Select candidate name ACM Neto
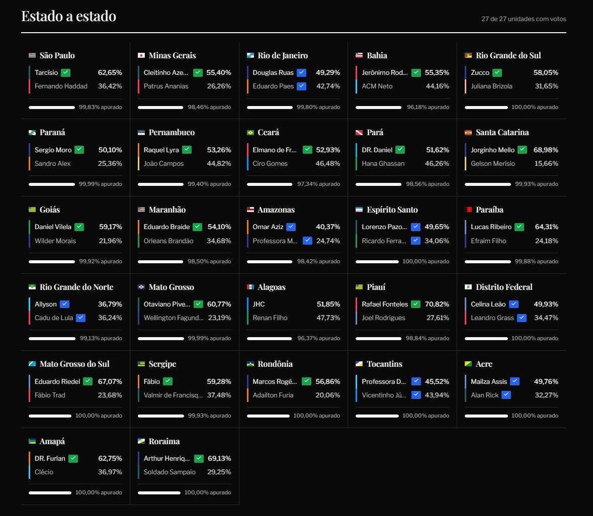This screenshot has width=593, height=516. click(x=377, y=86)
